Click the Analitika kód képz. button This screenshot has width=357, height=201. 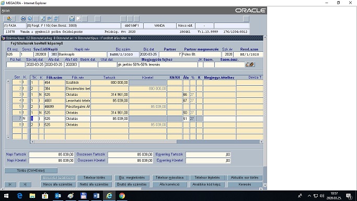[x=207, y=184]
